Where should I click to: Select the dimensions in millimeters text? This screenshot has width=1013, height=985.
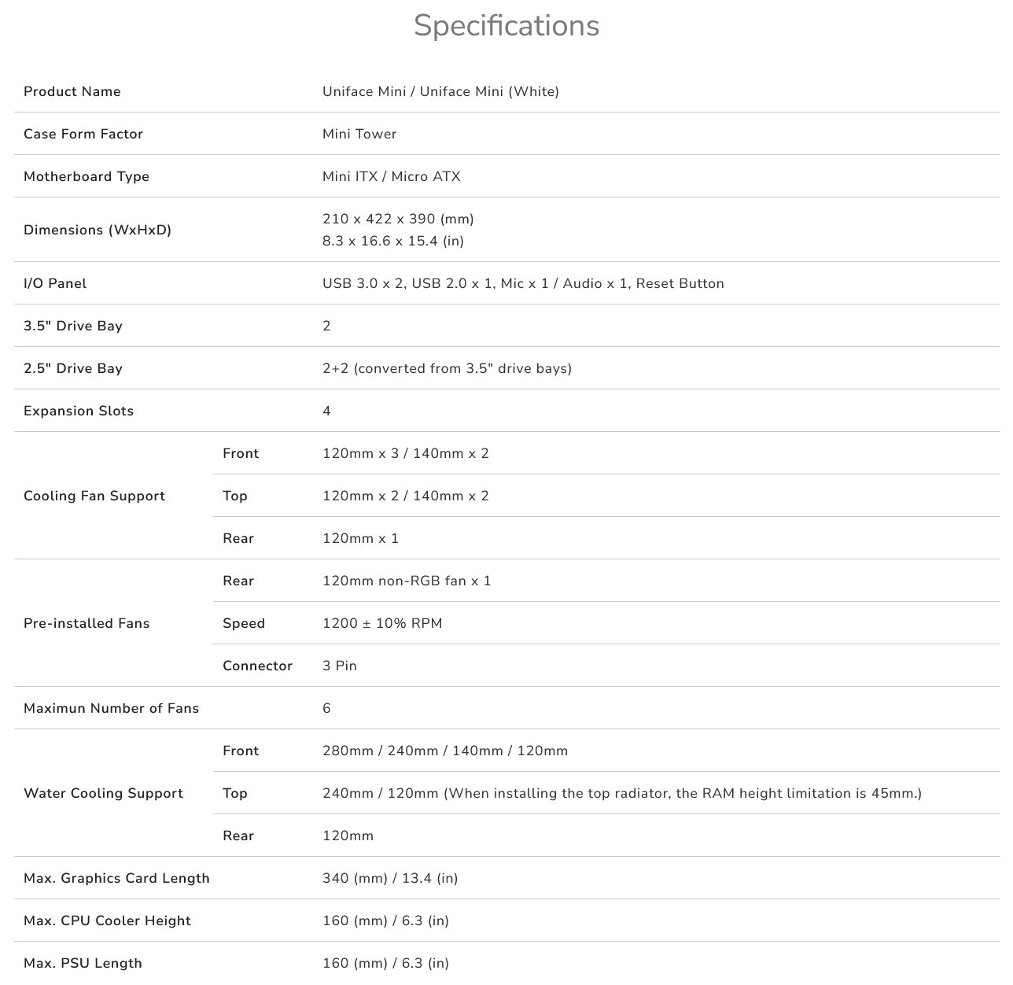398,219
